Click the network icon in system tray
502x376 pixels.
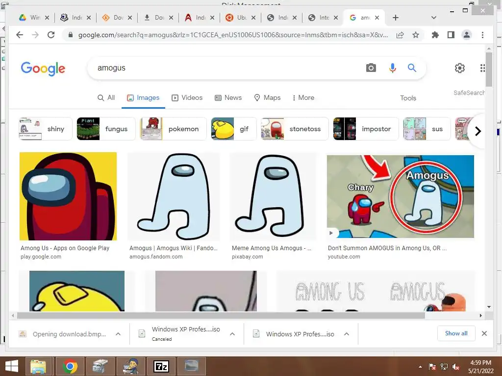444,367
